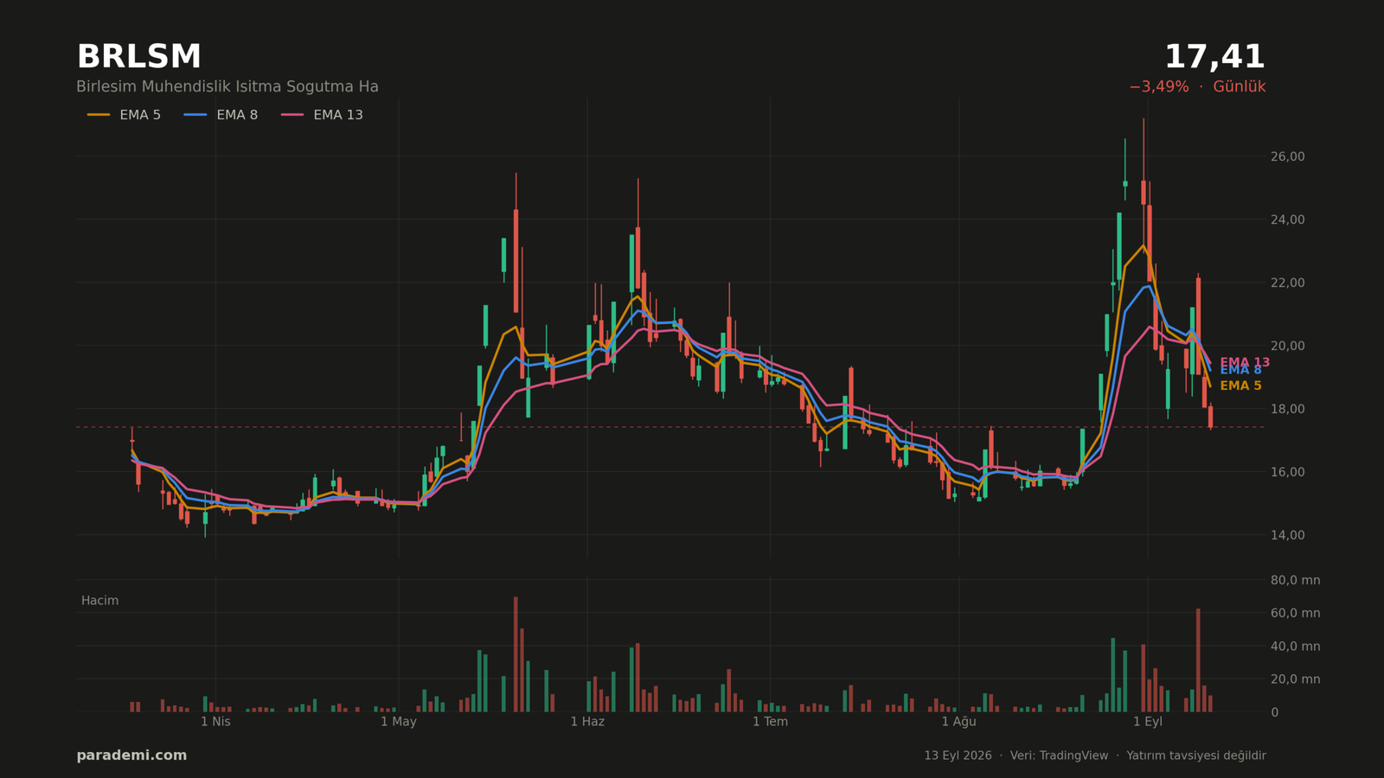Click the Hacim volume panel label

99,601
